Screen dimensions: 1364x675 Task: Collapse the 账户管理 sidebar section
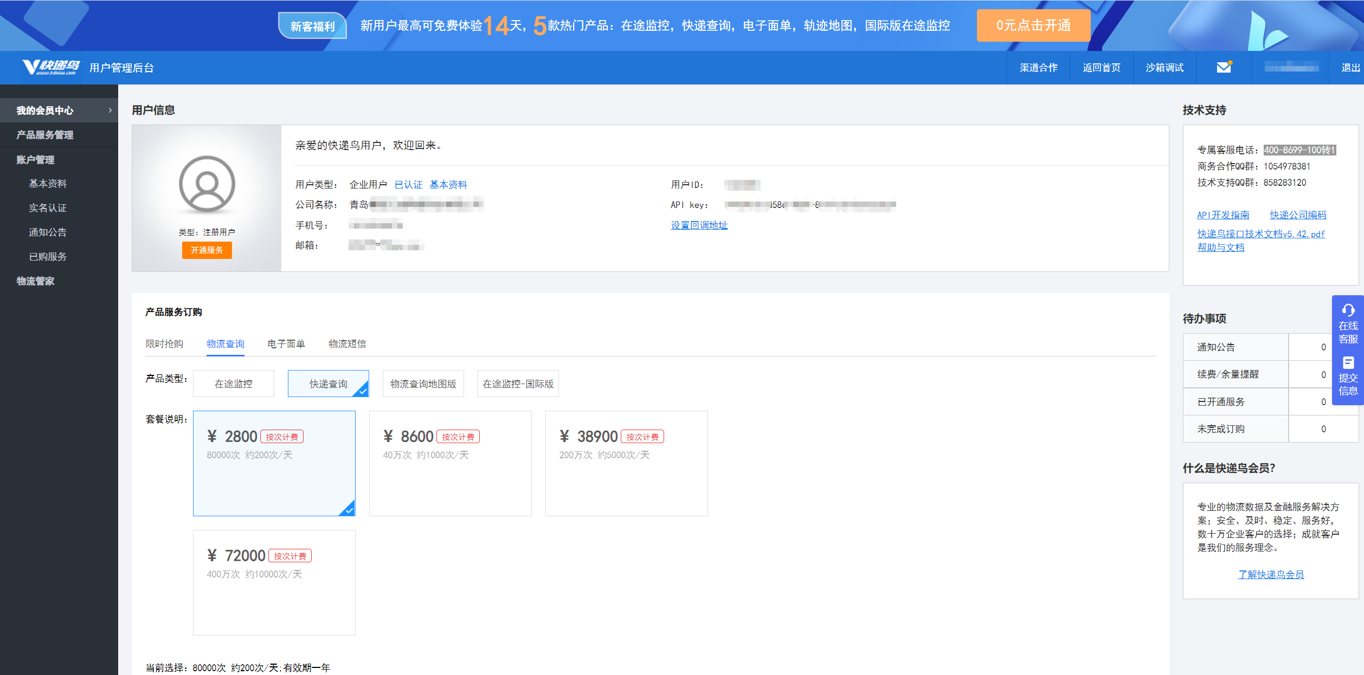click(35, 160)
